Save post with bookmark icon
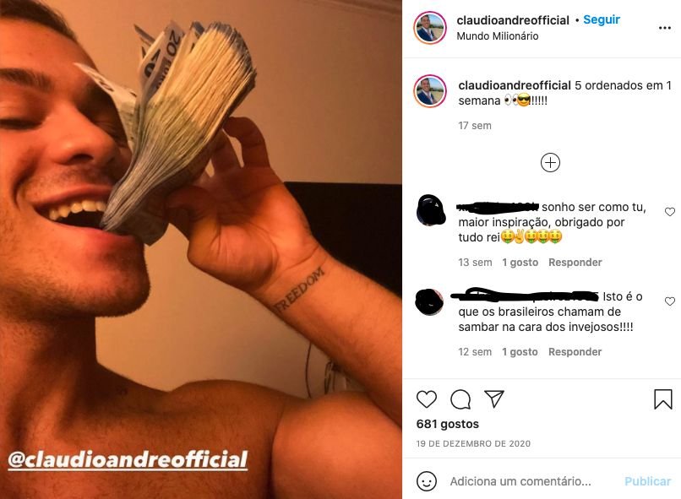The width and height of the screenshot is (681, 499). pyautogui.click(x=663, y=399)
